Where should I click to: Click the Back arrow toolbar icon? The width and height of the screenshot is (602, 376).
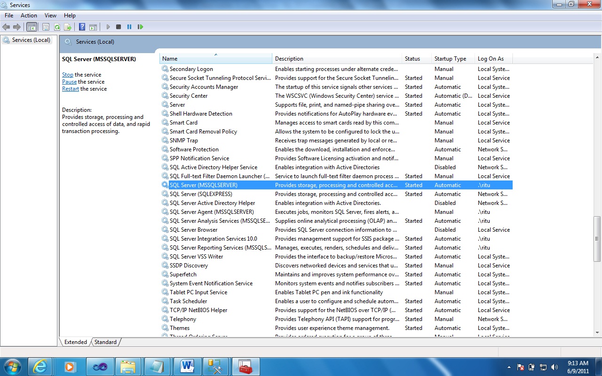(6, 27)
